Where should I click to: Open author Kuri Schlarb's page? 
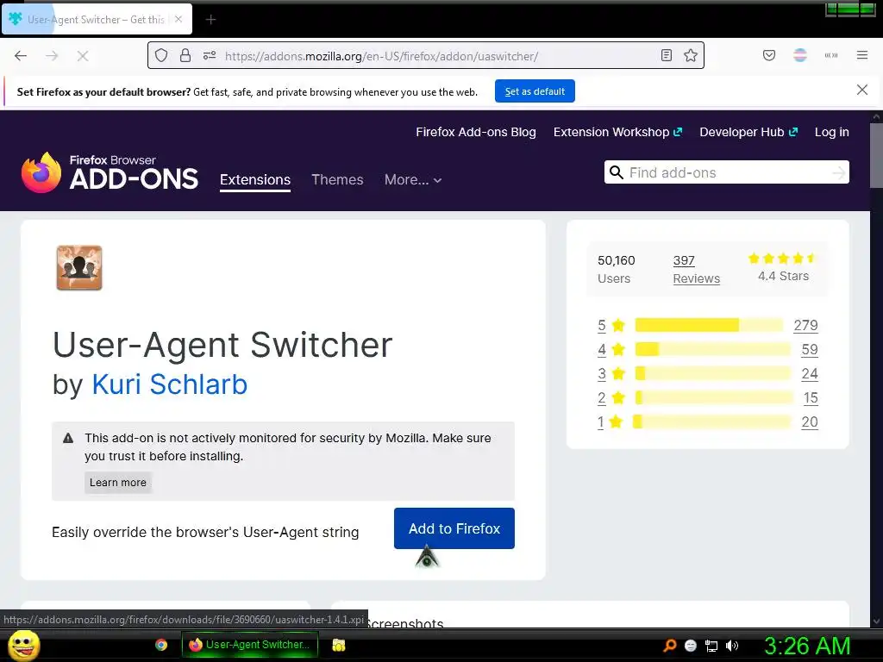point(170,384)
